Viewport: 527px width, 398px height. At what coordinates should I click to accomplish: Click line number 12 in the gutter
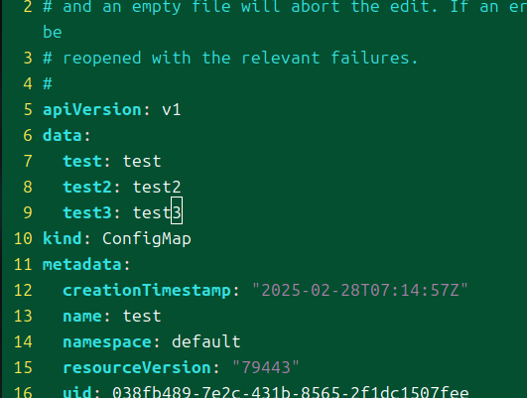(x=23, y=290)
